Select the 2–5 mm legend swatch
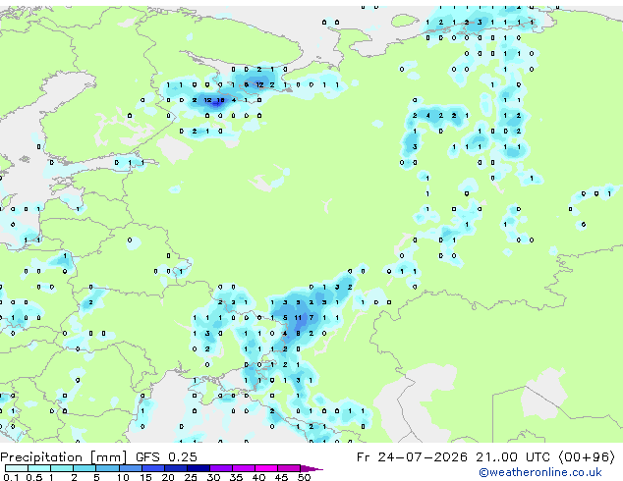The width and height of the screenshot is (623, 481). tap(85, 468)
